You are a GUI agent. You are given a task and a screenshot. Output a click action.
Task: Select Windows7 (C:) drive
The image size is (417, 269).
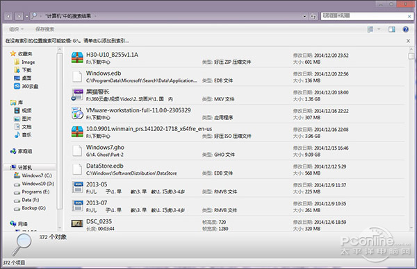coord(33,175)
